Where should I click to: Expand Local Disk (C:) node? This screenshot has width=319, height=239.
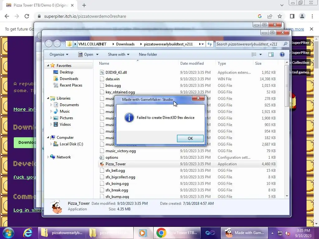coord(51,144)
